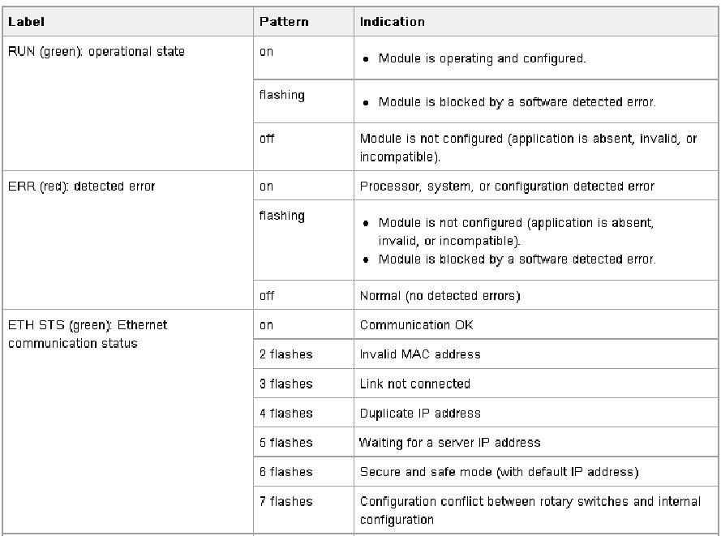The width and height of the screenshot is (721, 536).
Task: Click 'Processor, system, or configuration detected error'
Action: [x=507, y=187]
